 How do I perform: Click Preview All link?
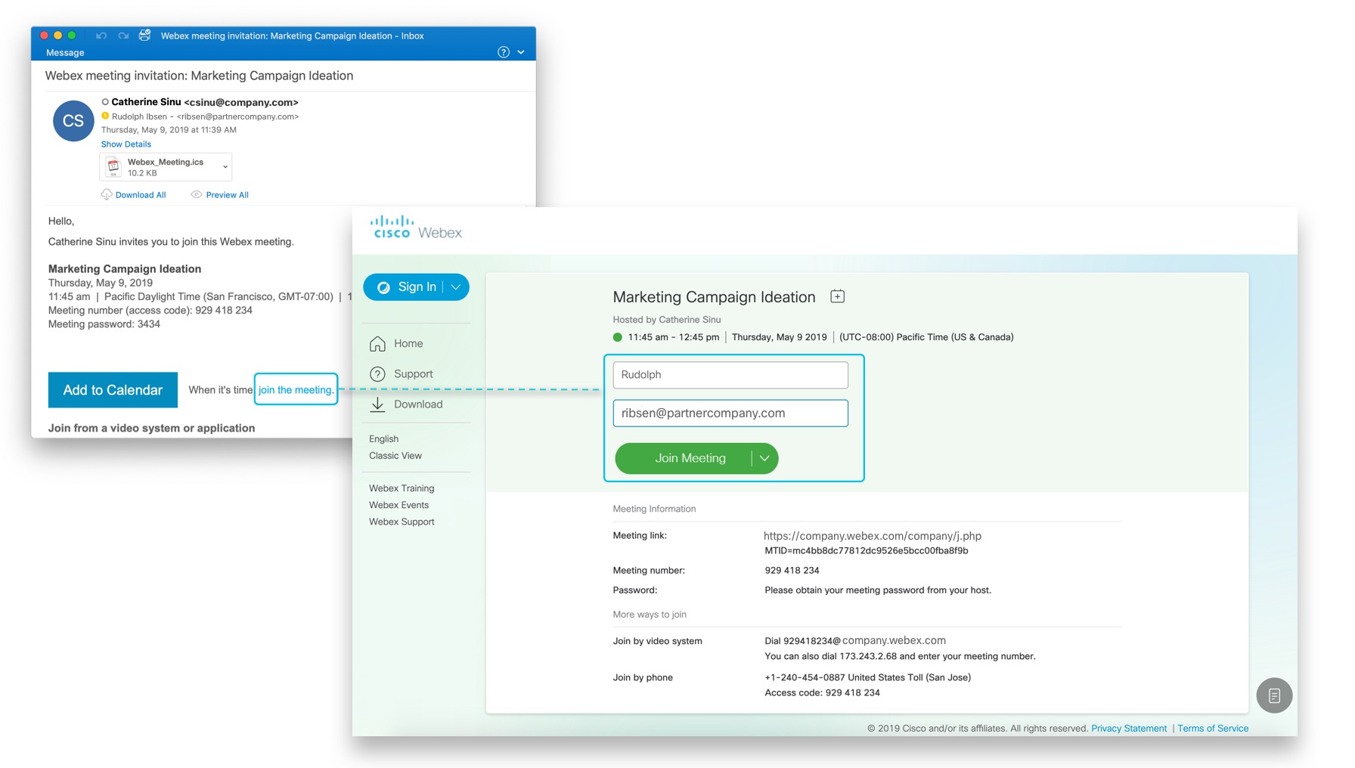tap(228, 195)
